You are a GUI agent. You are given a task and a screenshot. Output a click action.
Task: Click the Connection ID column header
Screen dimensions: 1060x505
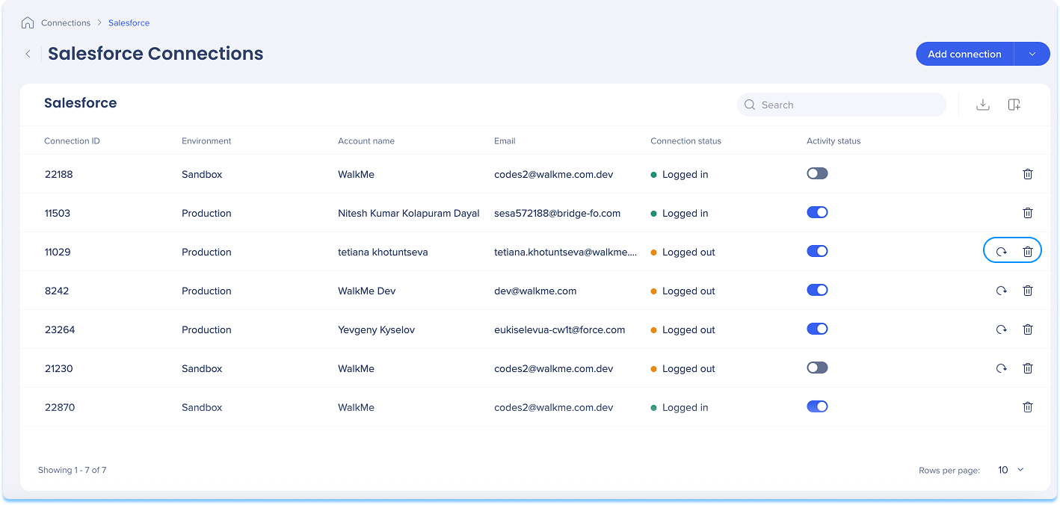point(72,141)
